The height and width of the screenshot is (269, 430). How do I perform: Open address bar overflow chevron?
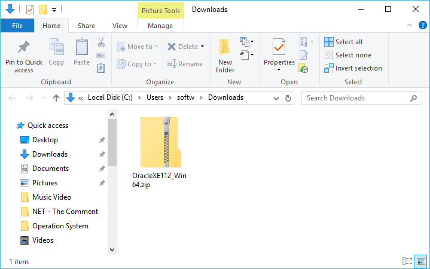pos(81,98)
